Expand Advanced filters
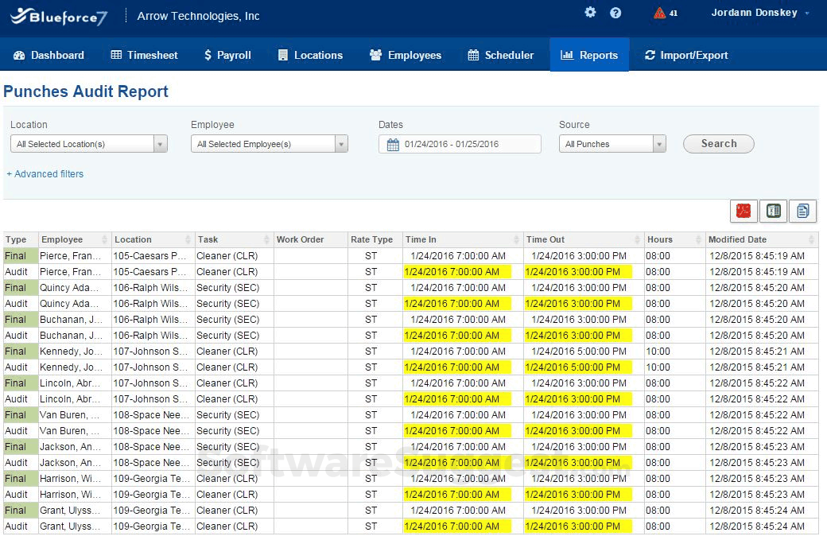This screenshot has height=540, width=827. coord(45,173)
